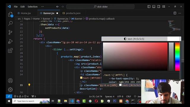Click the unsaved dot on Banner.jsx tab
Viewport: 190px width, 107px height.
[57, 13]
